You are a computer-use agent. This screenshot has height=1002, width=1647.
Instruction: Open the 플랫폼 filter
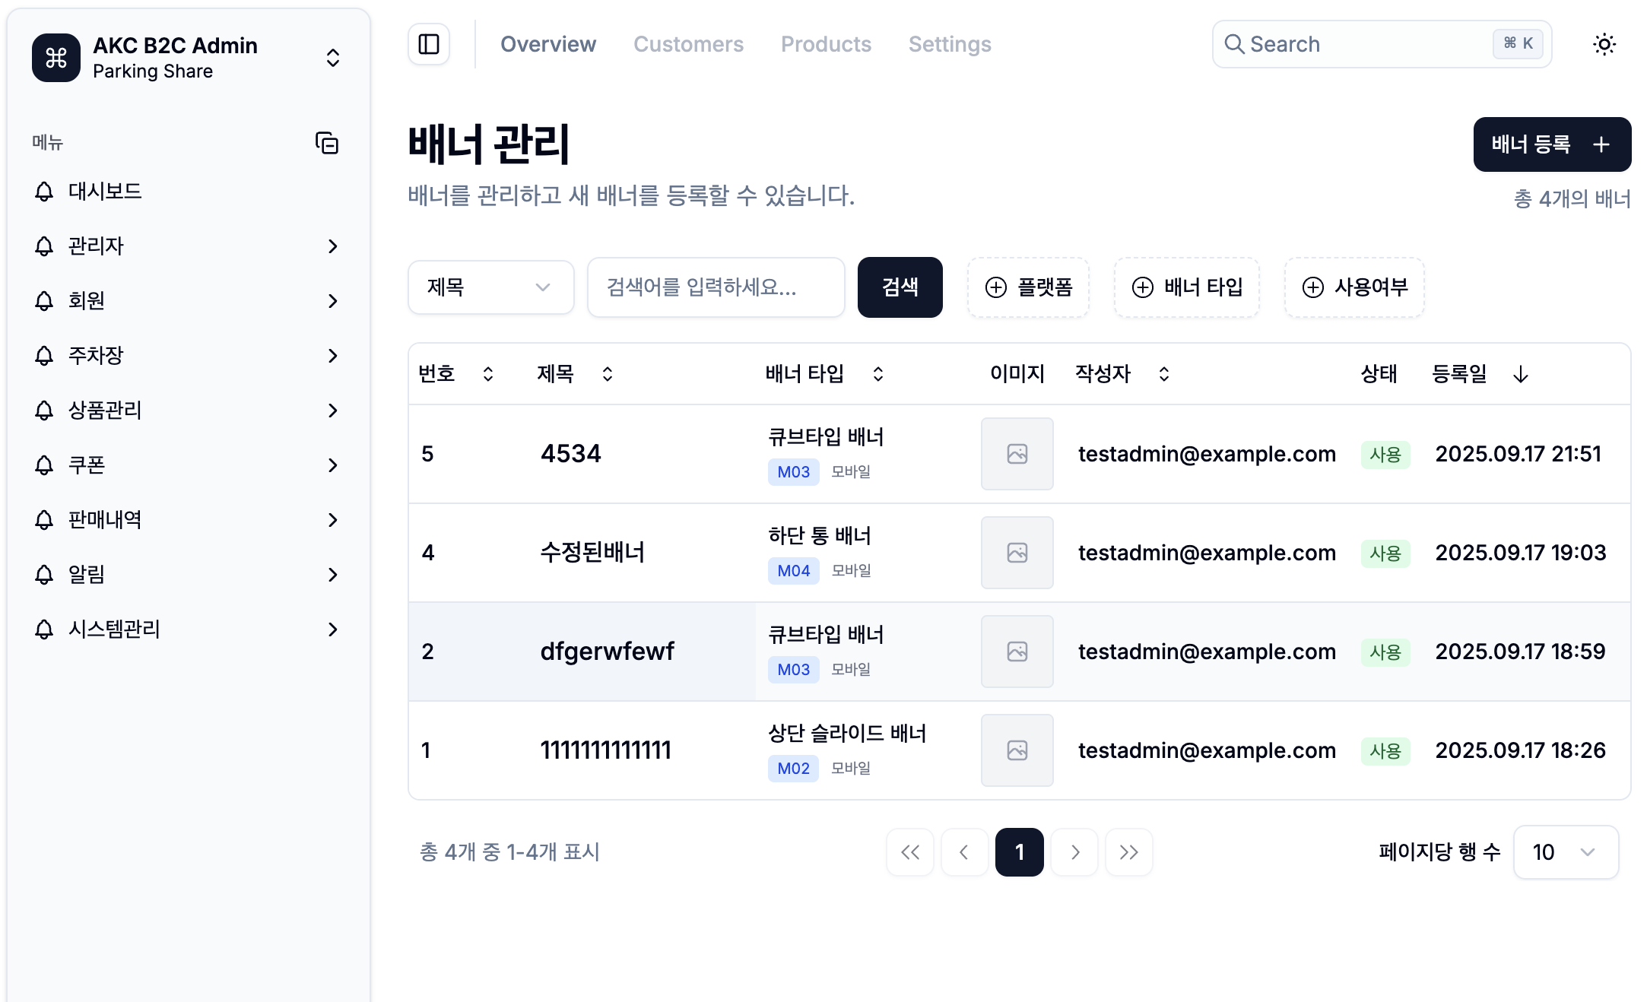pyautogui.click(x=1028, y=287)
